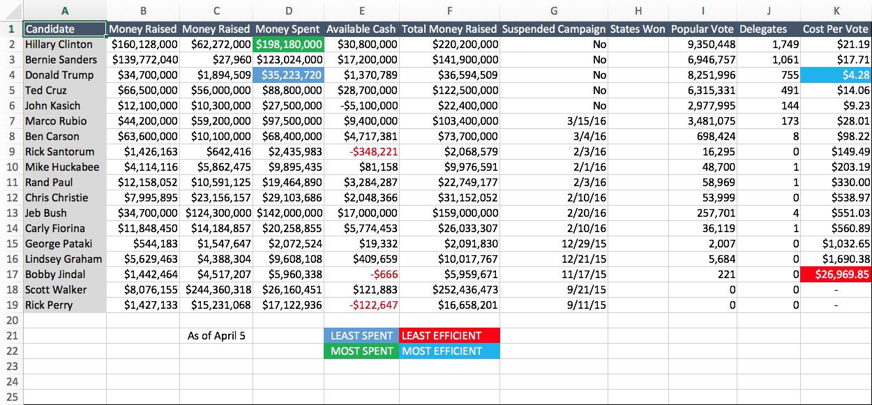Click the green MOST SPENT legend cell

tap(361, 351)
